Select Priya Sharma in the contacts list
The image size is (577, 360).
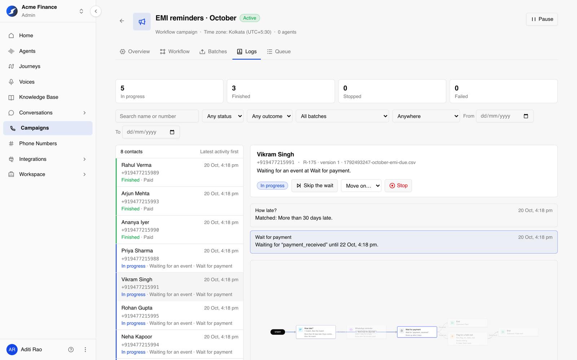180,258
